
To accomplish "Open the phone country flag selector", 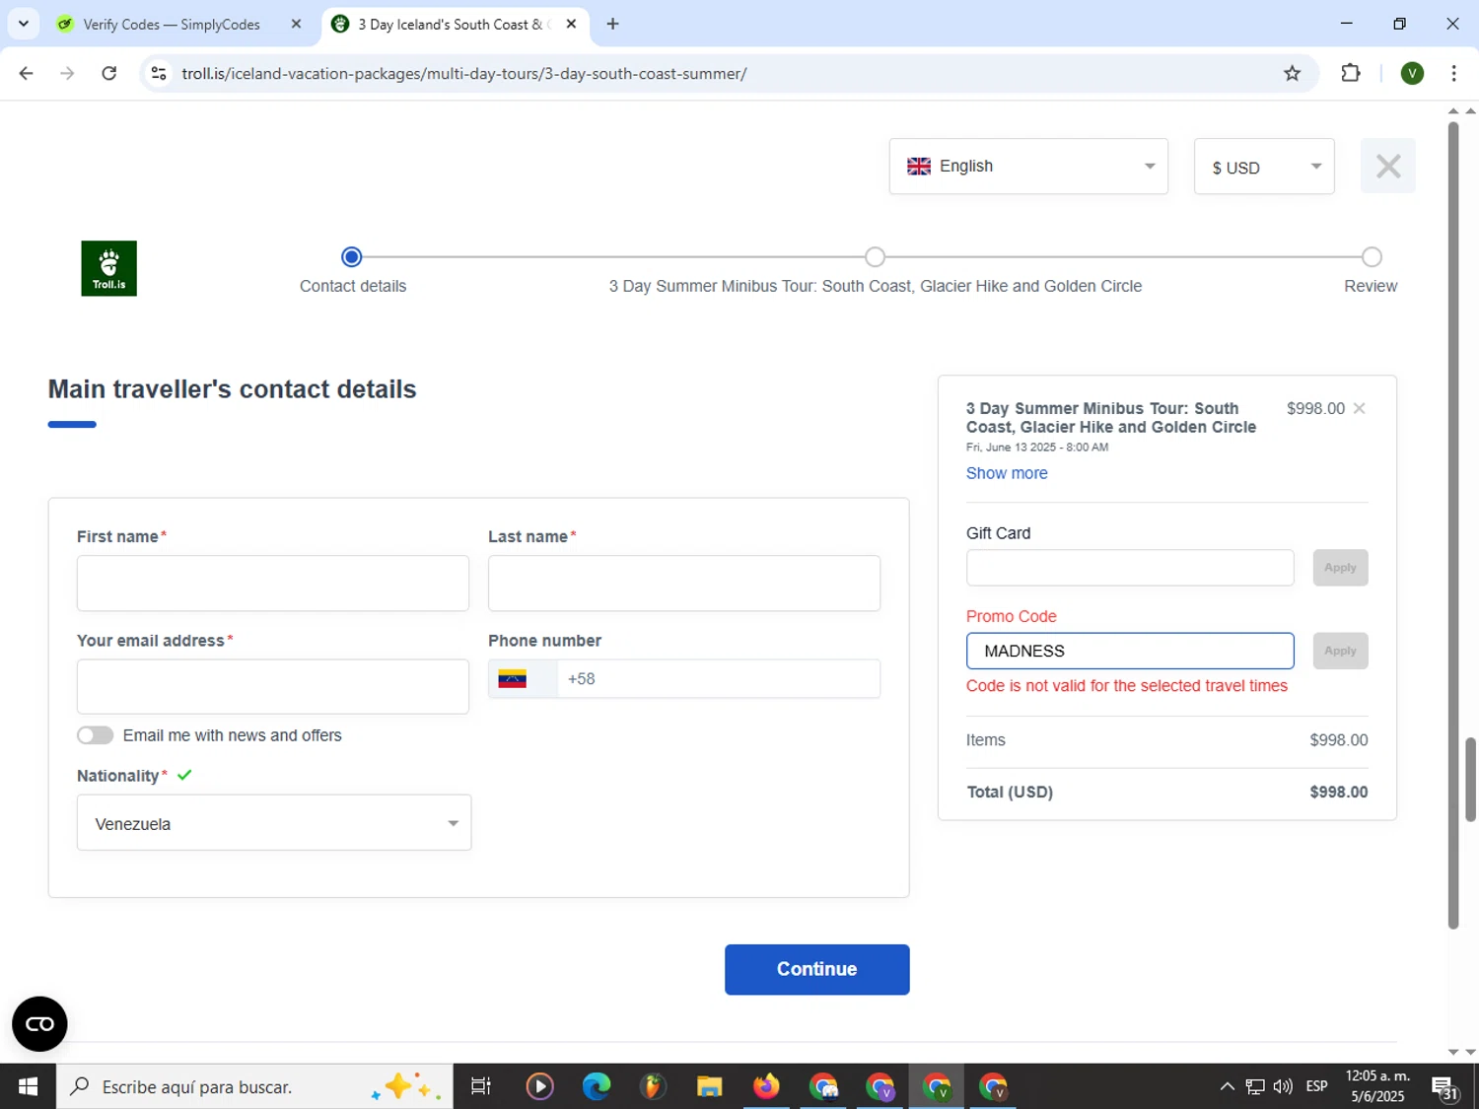I will coord(524,678).
